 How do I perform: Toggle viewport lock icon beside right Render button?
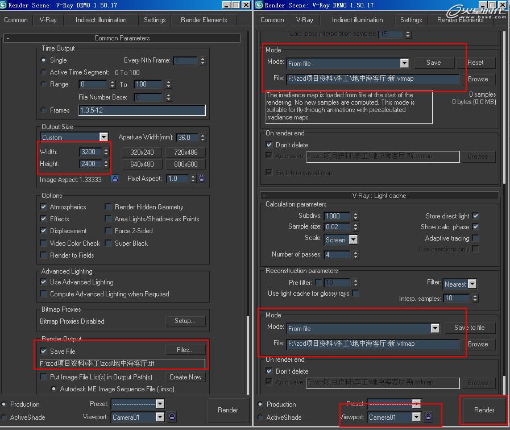[429, 417]
